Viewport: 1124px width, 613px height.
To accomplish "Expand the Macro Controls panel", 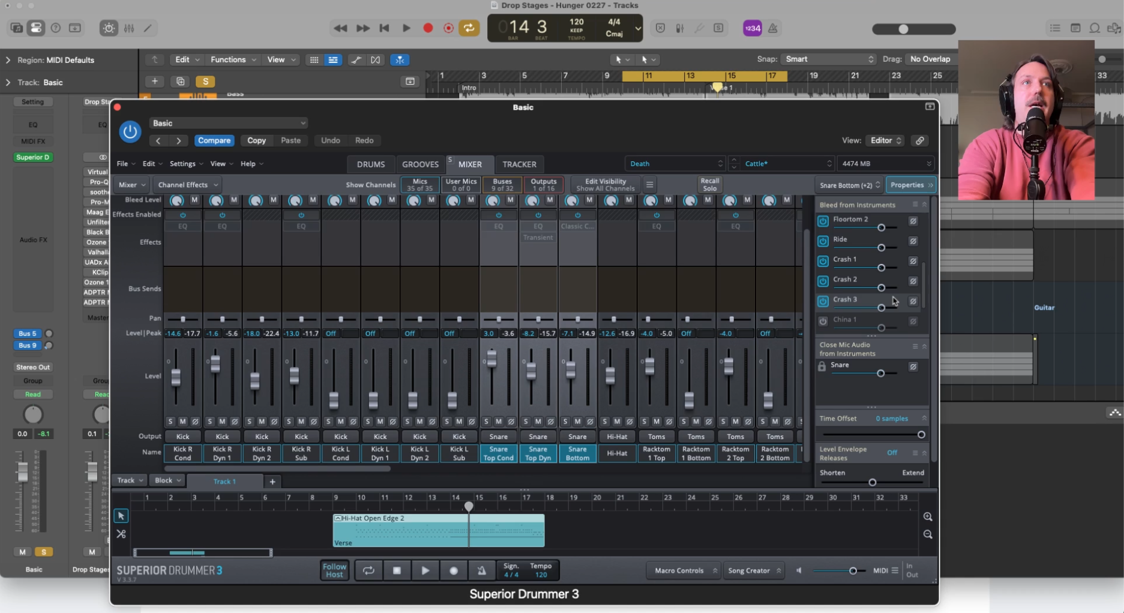I will [x=684, y=570].
